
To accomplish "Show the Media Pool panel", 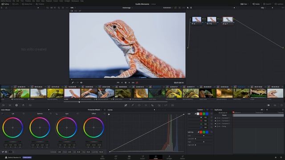I will pyautogui.click(x=27, y=4).
